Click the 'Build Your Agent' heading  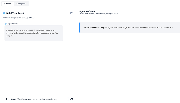(x=15, y=13)
